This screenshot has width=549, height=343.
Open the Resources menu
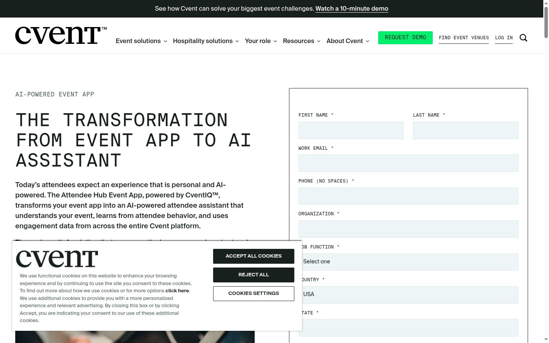[302, 41]
